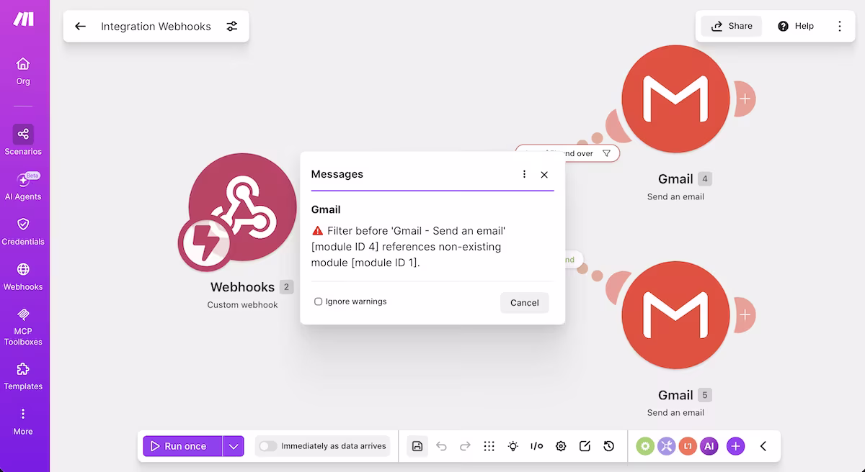This screenshot has width=865, height=472.
Task: Open previous versions history icon
Action: tap(608, 446)
